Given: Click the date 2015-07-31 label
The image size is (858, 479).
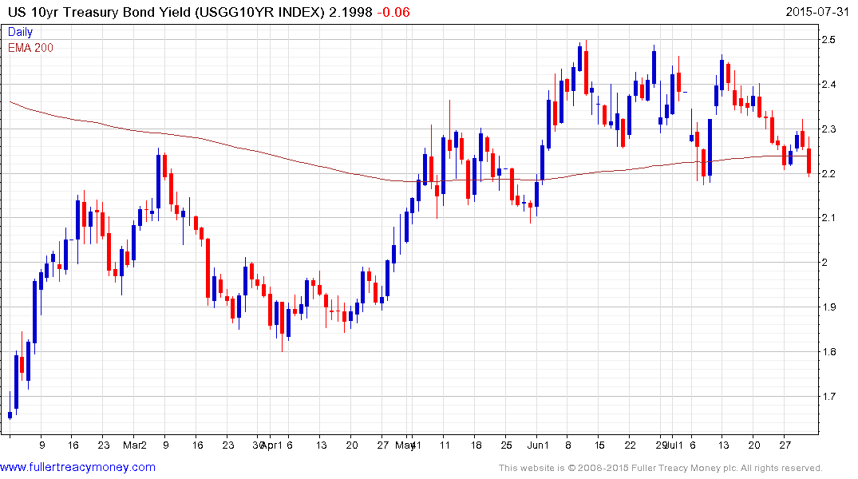Looking at the screenshot, I should pyautogui.click(x=817, y=12).
